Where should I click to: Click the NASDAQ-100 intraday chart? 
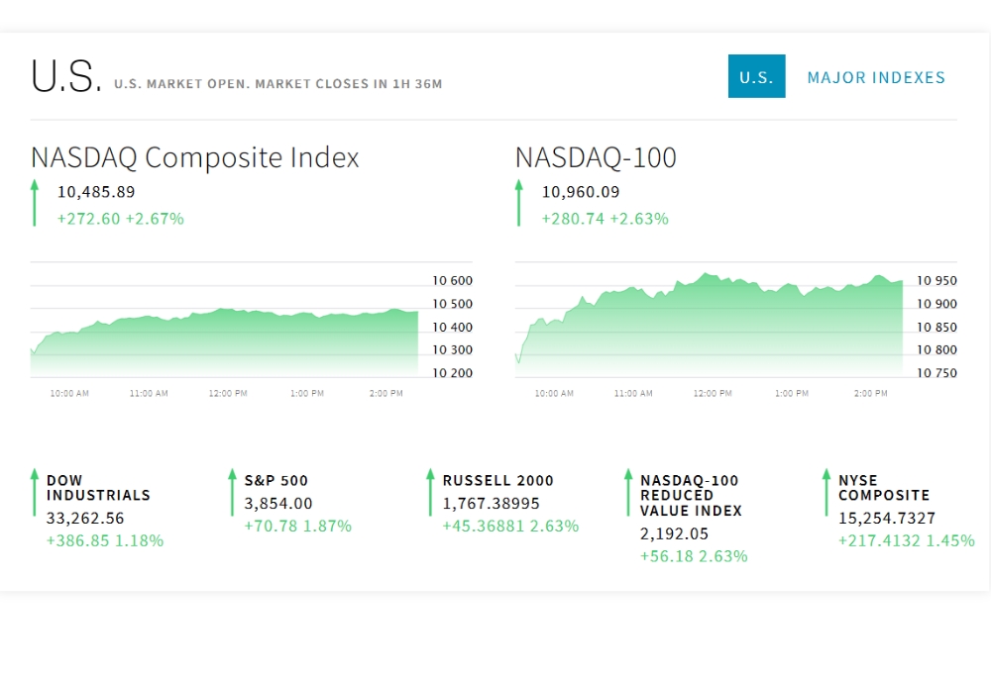point(709,327)
